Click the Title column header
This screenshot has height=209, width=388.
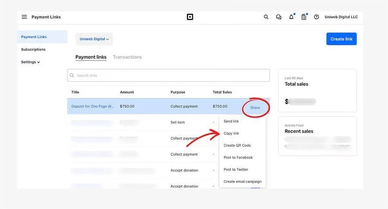[x=75, y=92]
